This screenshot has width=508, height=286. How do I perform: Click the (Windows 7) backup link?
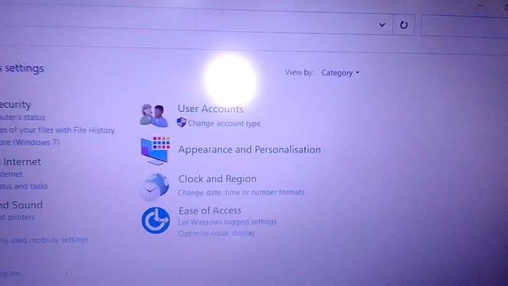29,142
